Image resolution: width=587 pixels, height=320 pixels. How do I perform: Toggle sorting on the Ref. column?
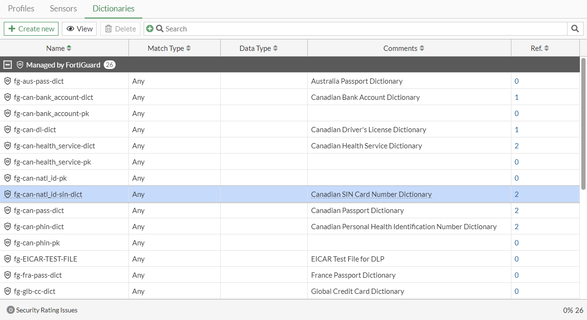click(547, 48)
